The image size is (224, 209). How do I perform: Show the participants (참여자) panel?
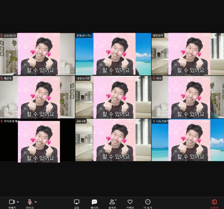click(x=112, y=202)
